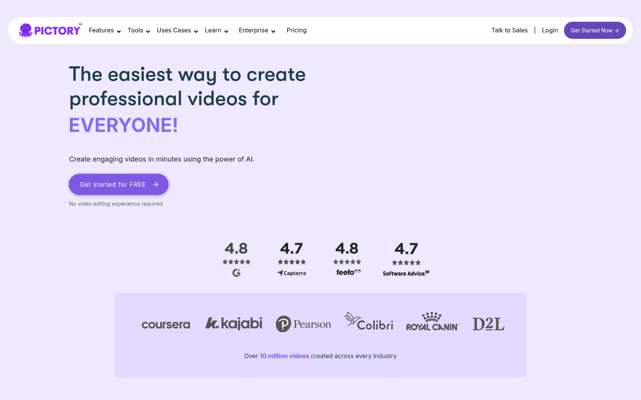Expand the Enterprise menu chevron
Viewport: 641px width, 400px height.
273,31
